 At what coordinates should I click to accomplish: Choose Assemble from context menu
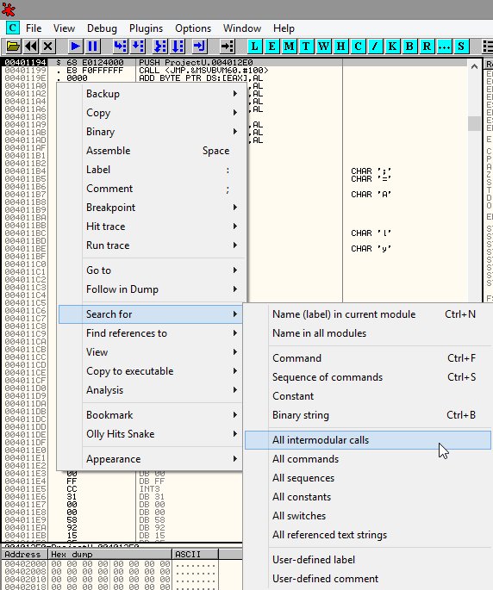pos(152,151)
